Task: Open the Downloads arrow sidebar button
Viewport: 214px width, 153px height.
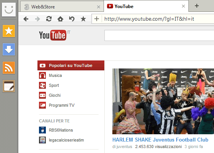Action: 9,49
